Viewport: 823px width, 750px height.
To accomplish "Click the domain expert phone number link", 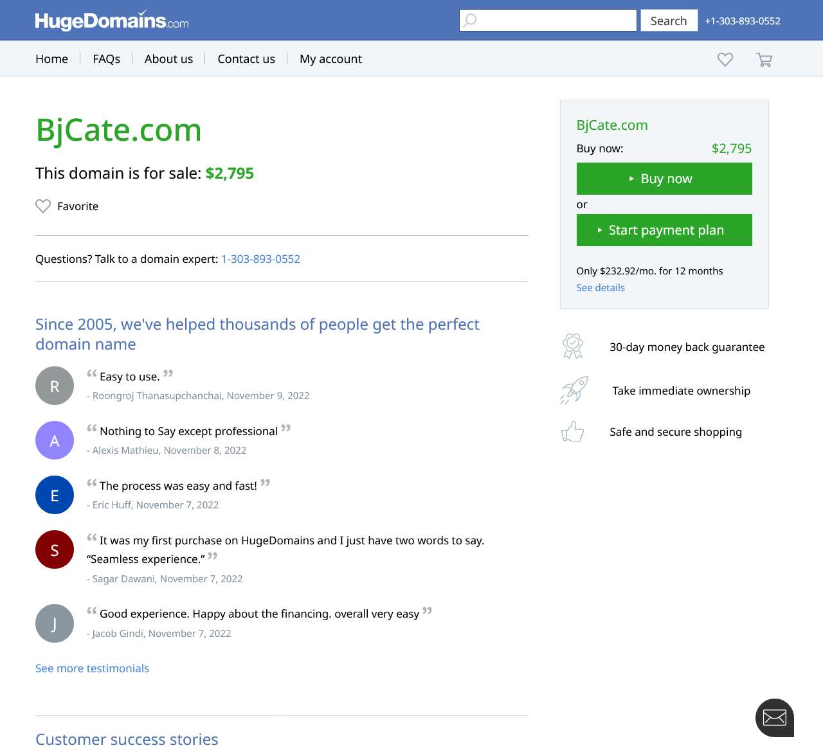I will pyautogui.click(x=260, y=259).
